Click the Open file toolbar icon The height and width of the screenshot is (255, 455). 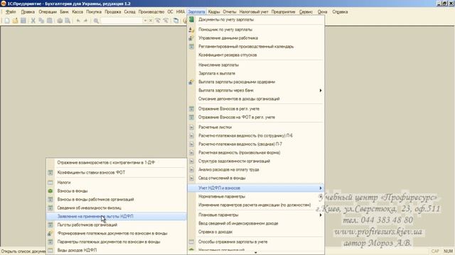click(15, 21)
